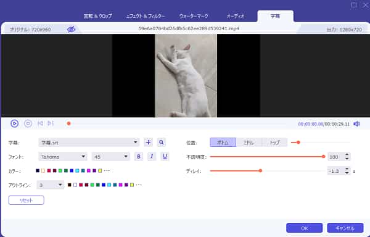The height and width of the screenshot is (237, 370).
Task: Add a subtitle file with plus button
Action: pos(148,143)
